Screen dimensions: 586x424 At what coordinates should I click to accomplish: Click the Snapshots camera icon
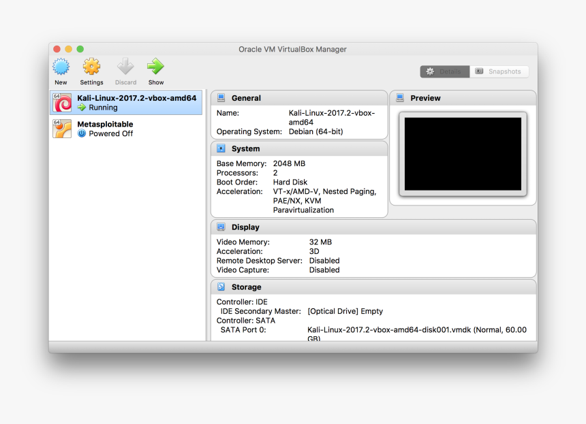(x=479, y=71)
